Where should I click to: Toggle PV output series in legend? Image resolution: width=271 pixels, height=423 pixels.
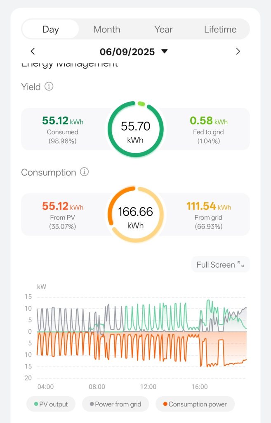point(47,404)
